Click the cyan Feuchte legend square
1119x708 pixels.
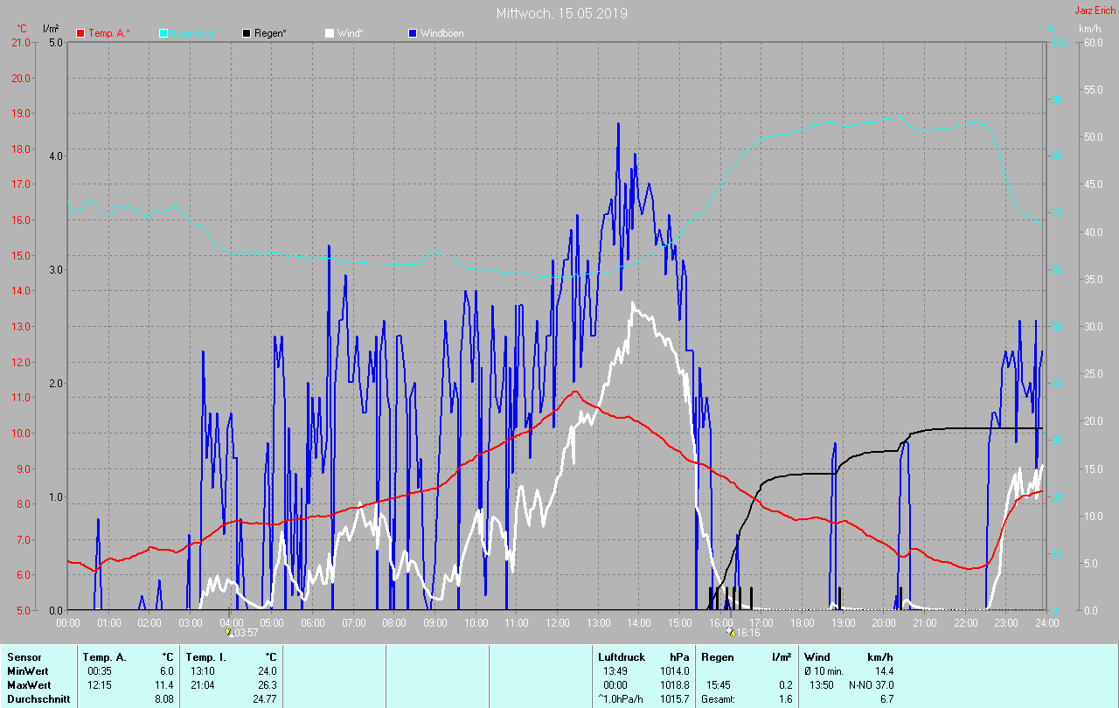(x=163, y=33)
